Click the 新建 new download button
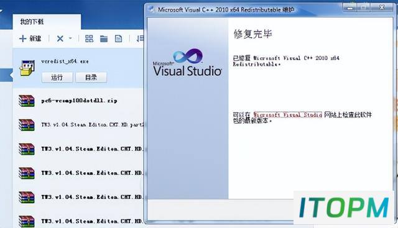The image size is (398, 228). [30, 39]
